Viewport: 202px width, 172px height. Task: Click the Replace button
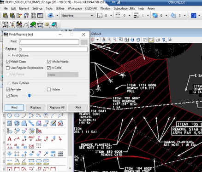click(36, 108)
